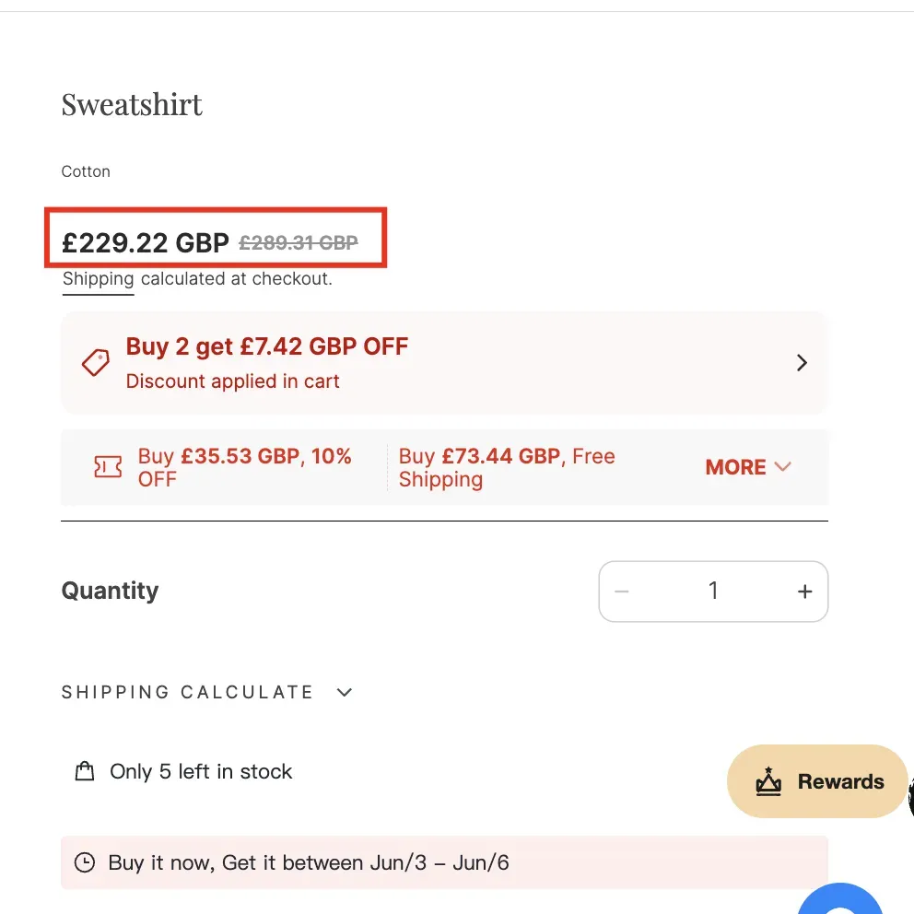Expand the MORE coupons dropdown
Image resolution: width=914 pixels, height=914 pixels.
748,467
